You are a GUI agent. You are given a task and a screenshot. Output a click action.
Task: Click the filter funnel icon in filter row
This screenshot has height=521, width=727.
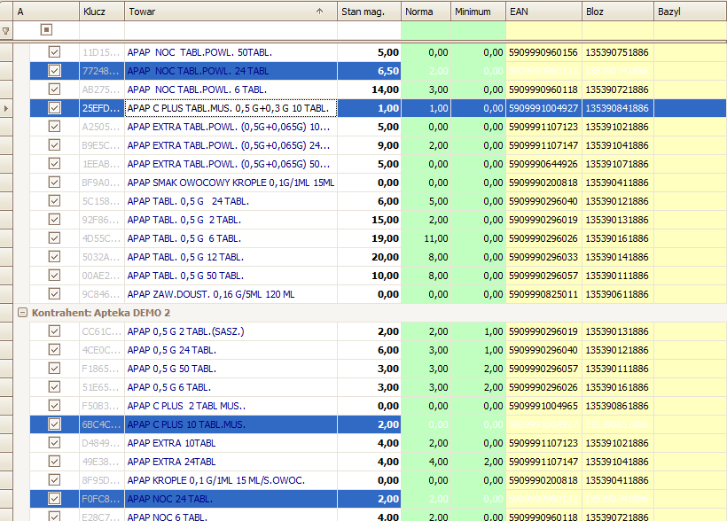[6, 31]
